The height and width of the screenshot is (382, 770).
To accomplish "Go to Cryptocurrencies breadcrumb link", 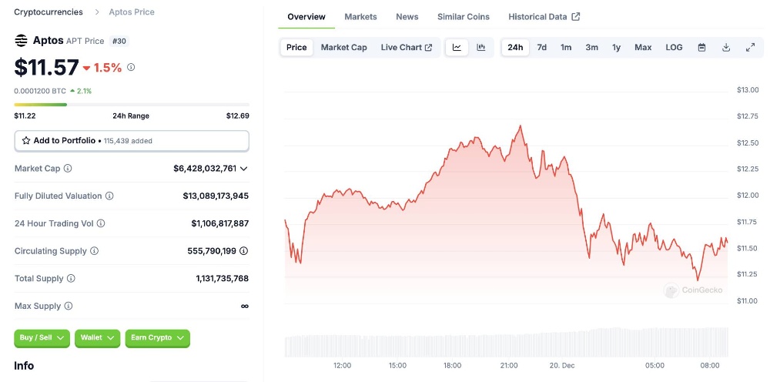I will click(49, 12).
